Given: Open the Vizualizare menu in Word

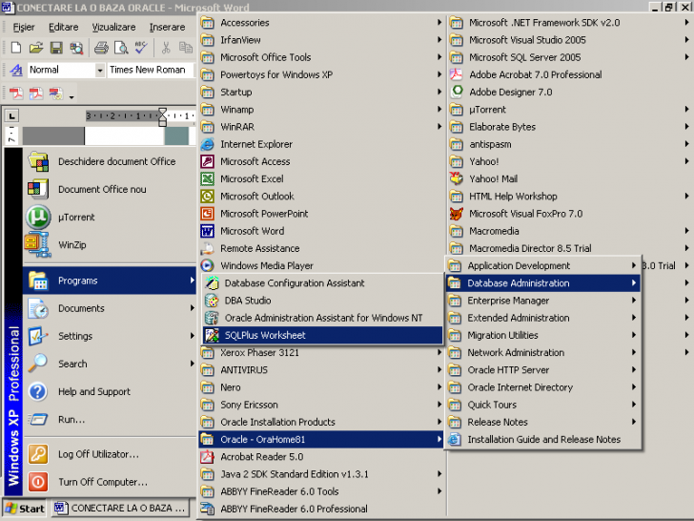Looking at the screenshot, I should pyautogui.click(x=113, y=27).
